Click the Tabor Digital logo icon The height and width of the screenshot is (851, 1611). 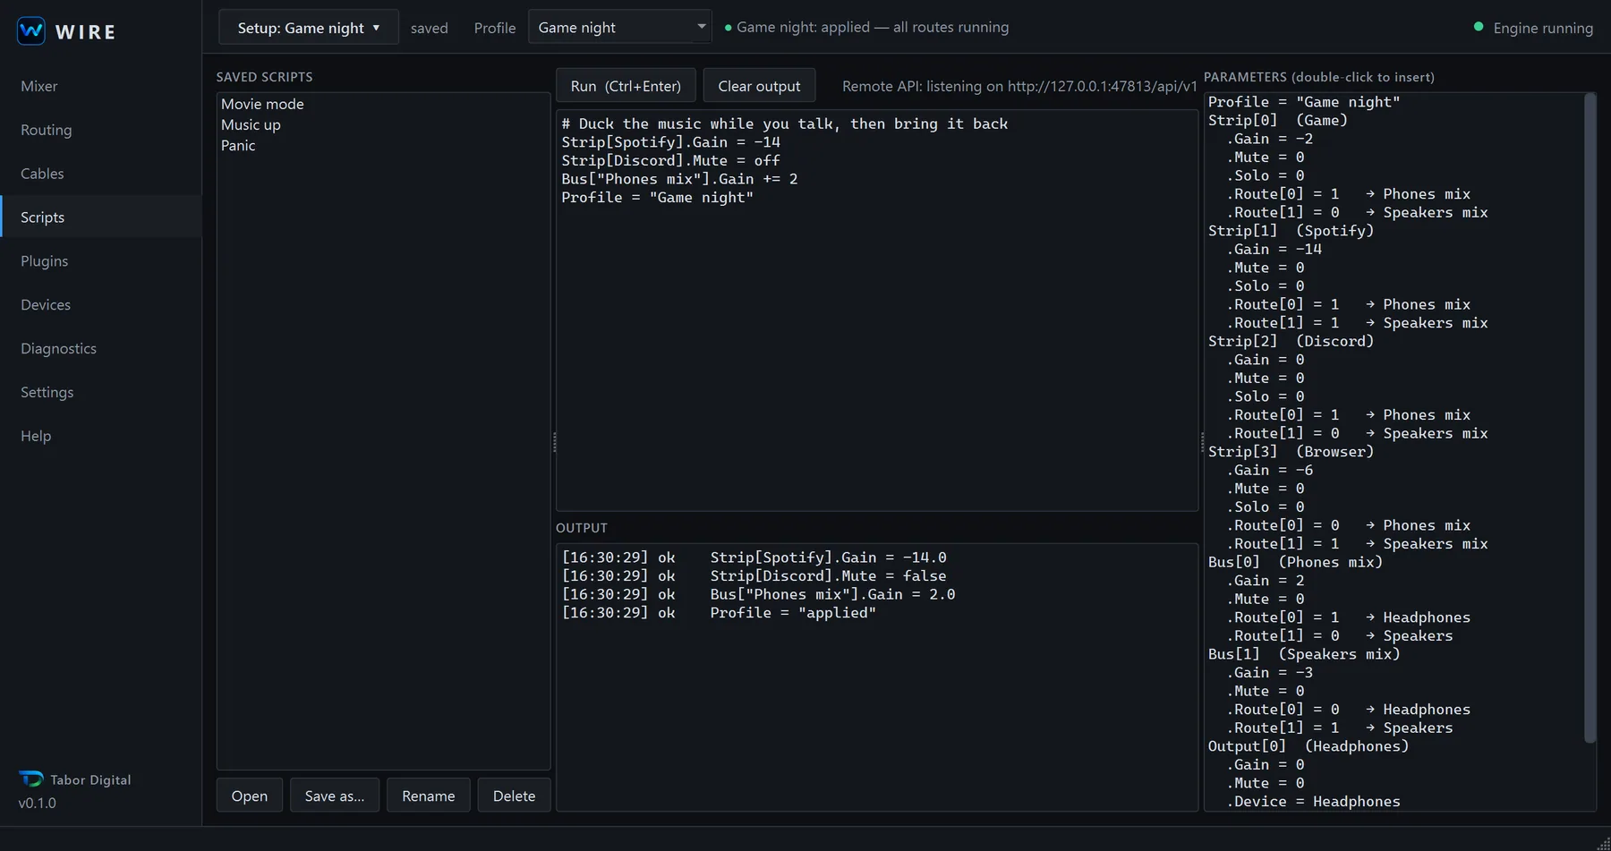pyautogui.click(x=30, y=779)
